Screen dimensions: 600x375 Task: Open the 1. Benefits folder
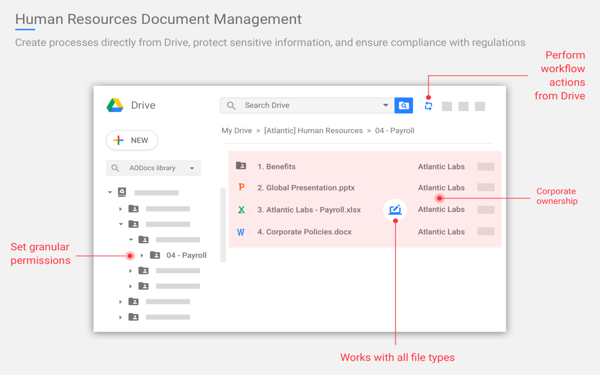[x=277, y=166]
